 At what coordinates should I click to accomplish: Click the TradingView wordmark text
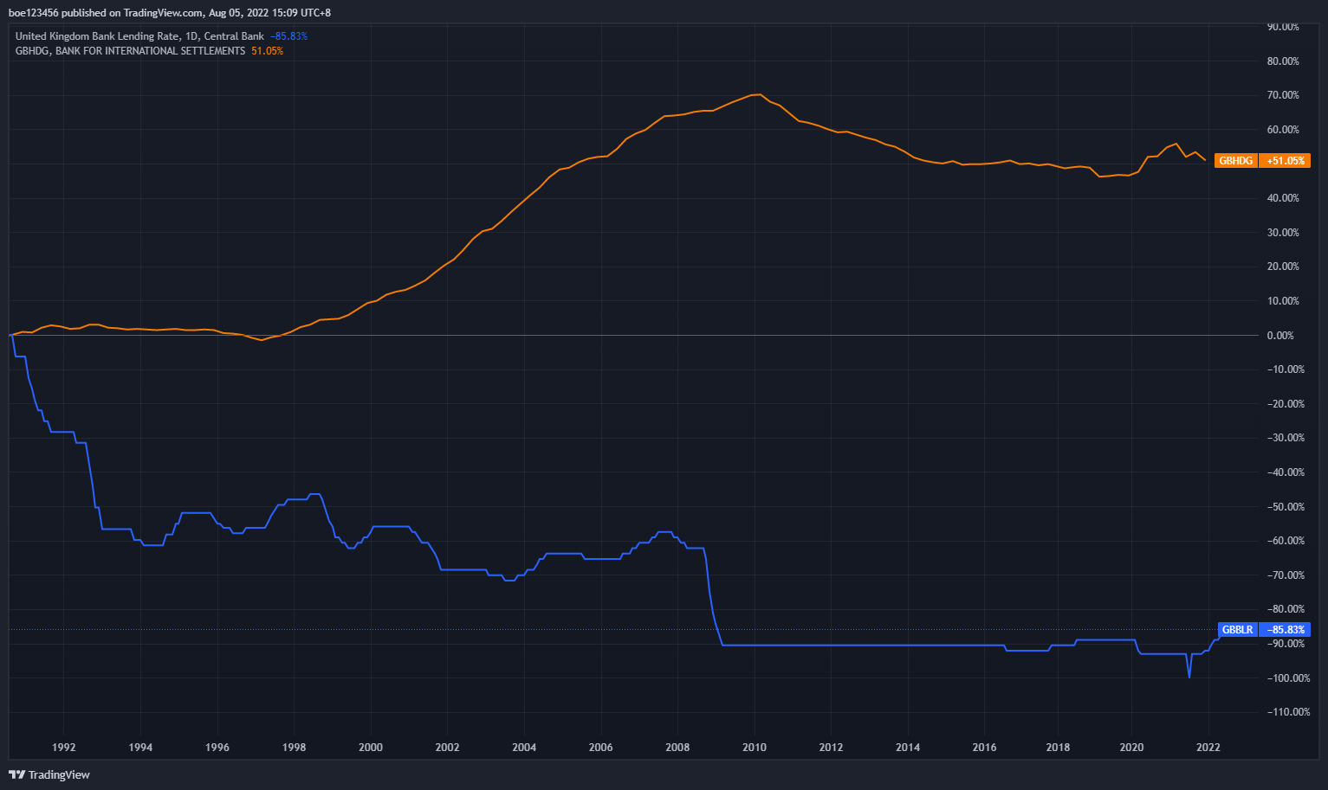click(59, 774)
